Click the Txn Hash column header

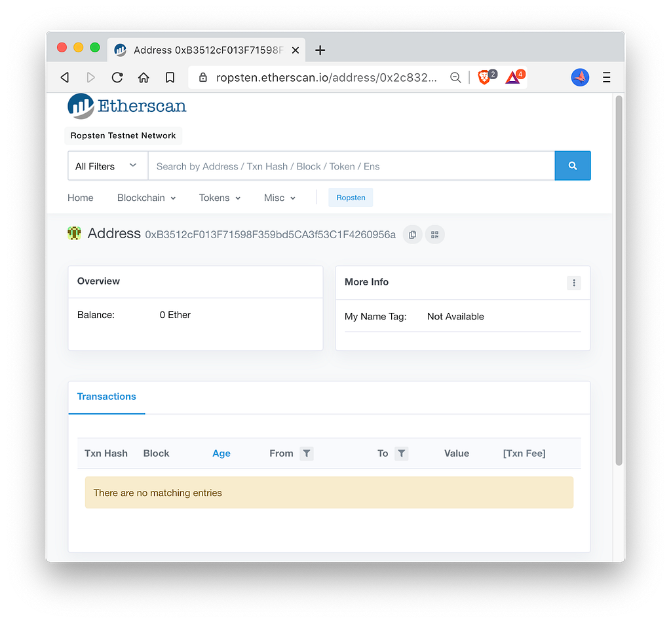[105, 454]
